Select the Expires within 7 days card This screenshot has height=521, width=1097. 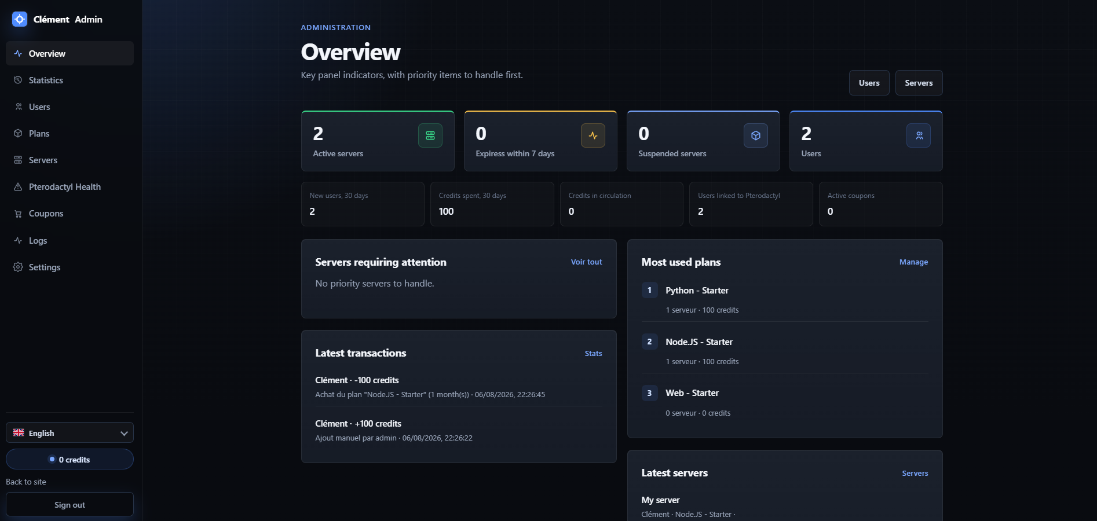click(x=540, y=141)
